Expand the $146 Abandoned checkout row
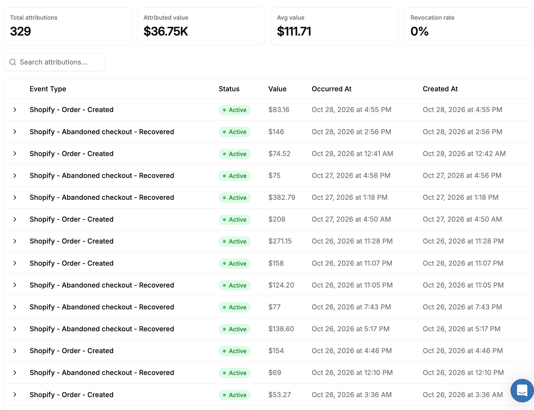Screen dimensions: 534x410 pos(15,132)
